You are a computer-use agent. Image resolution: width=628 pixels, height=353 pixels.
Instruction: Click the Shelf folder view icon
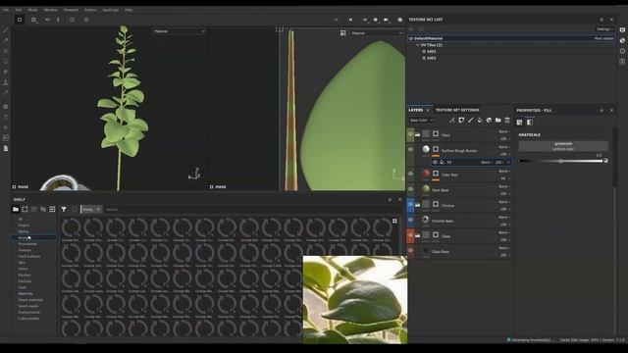pos(16,209)
